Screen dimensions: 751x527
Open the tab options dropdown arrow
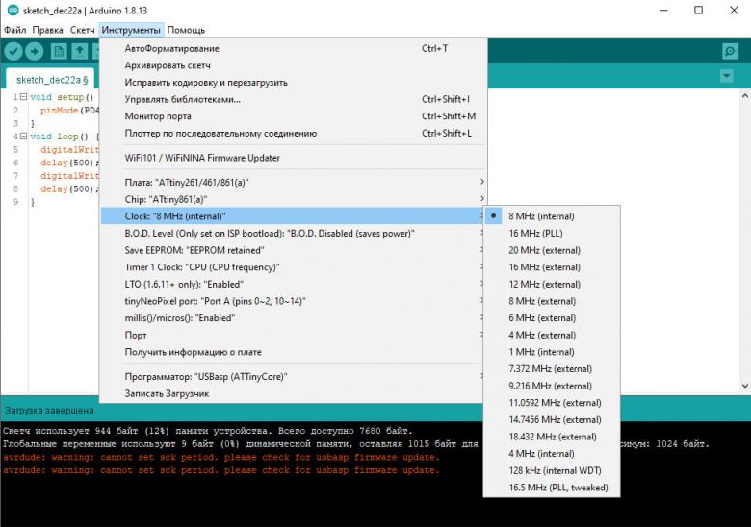click(727, 76)
